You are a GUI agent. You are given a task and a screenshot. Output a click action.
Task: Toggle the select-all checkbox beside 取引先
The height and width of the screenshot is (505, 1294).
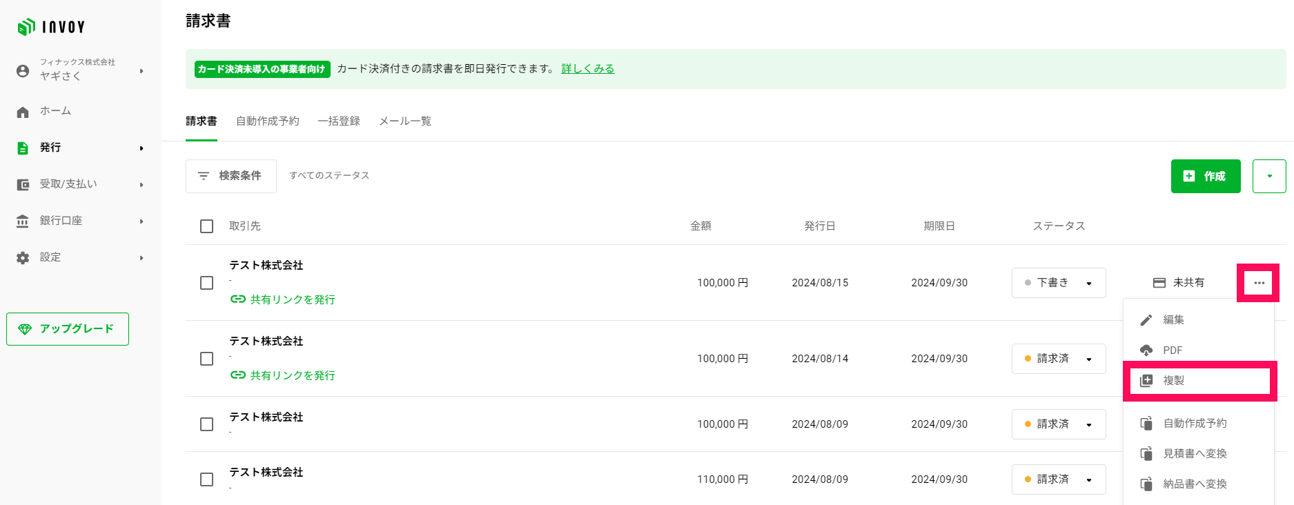(206, 226)
